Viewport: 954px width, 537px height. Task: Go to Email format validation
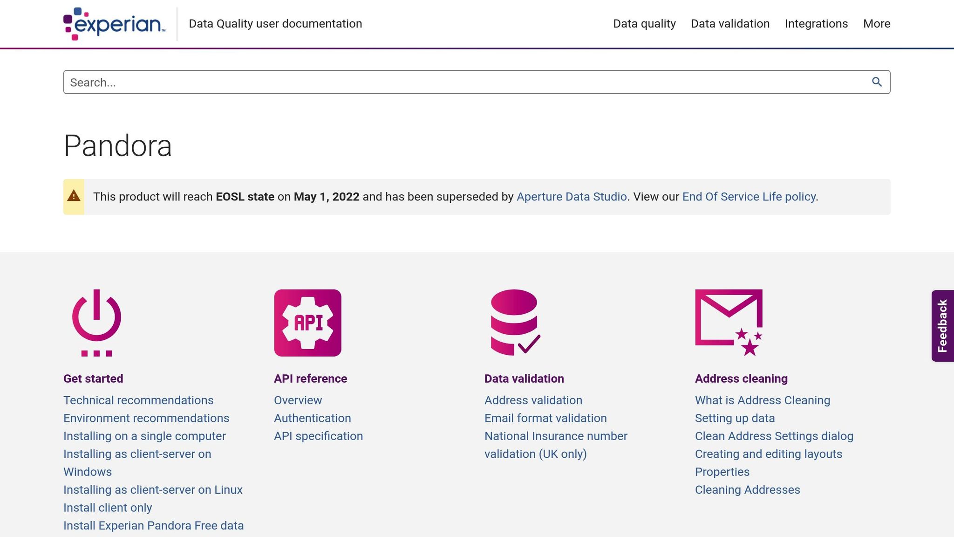(545, 418)
